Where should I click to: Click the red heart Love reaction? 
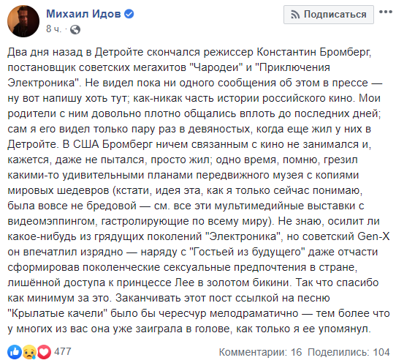click(44, 351)
